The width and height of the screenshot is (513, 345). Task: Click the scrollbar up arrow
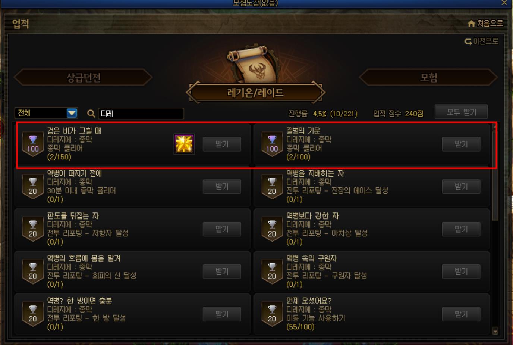[x=495, y=127]
